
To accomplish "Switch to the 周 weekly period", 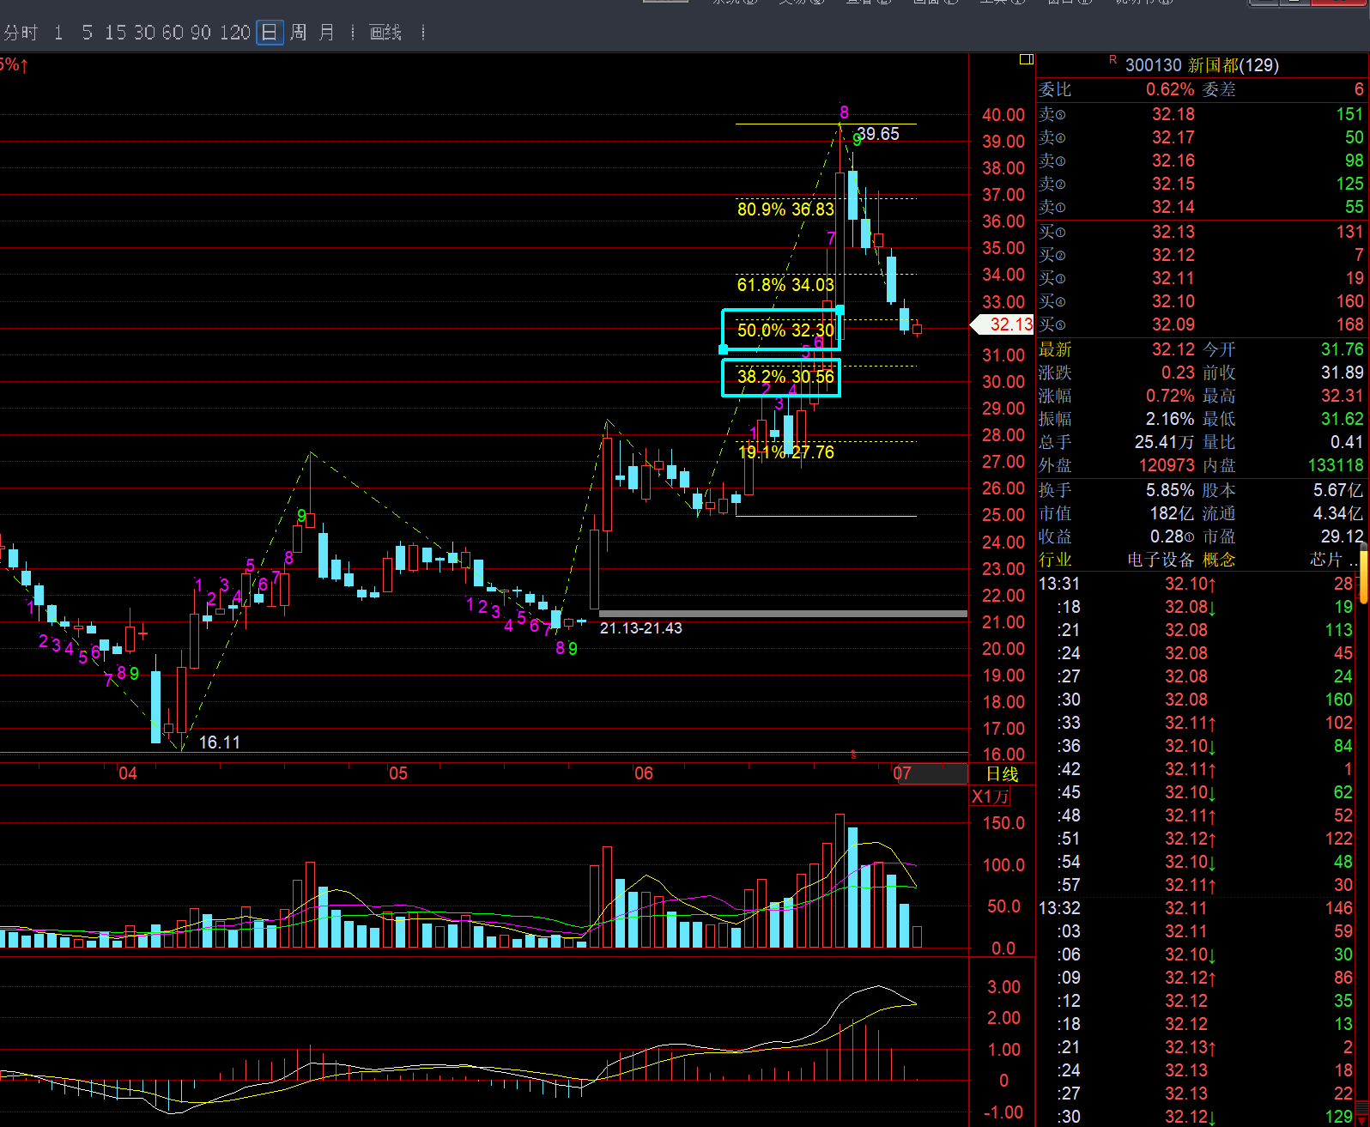I will pyautogui.click(x=298, y=33).
